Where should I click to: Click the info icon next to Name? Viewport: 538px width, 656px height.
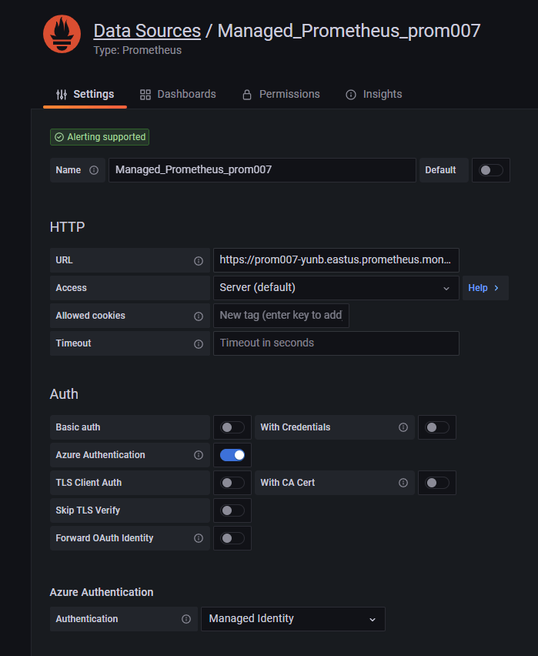(x=94, y=170)
